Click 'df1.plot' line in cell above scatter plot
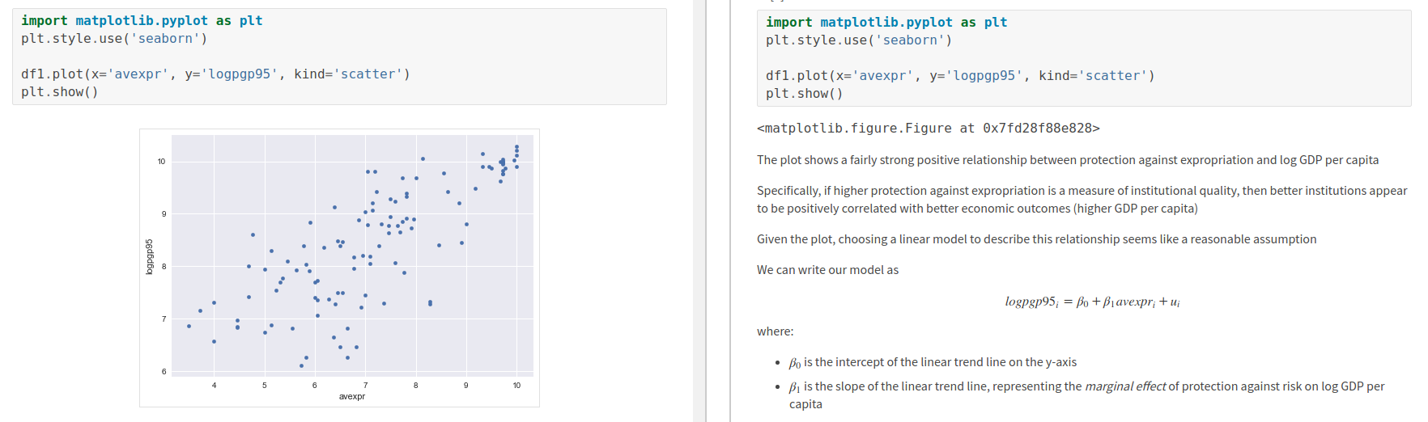Screen dimensions: 1428x422 coord(215,74)
